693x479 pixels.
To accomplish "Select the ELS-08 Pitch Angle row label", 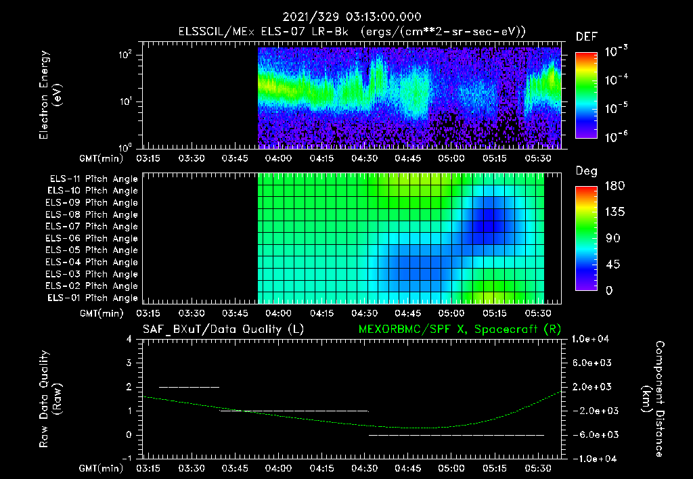I will click(91, 214).
